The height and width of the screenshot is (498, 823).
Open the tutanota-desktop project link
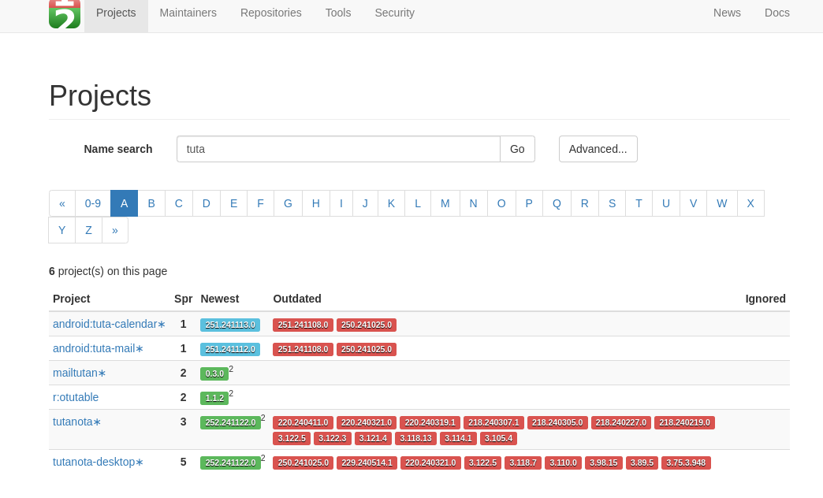94,462
